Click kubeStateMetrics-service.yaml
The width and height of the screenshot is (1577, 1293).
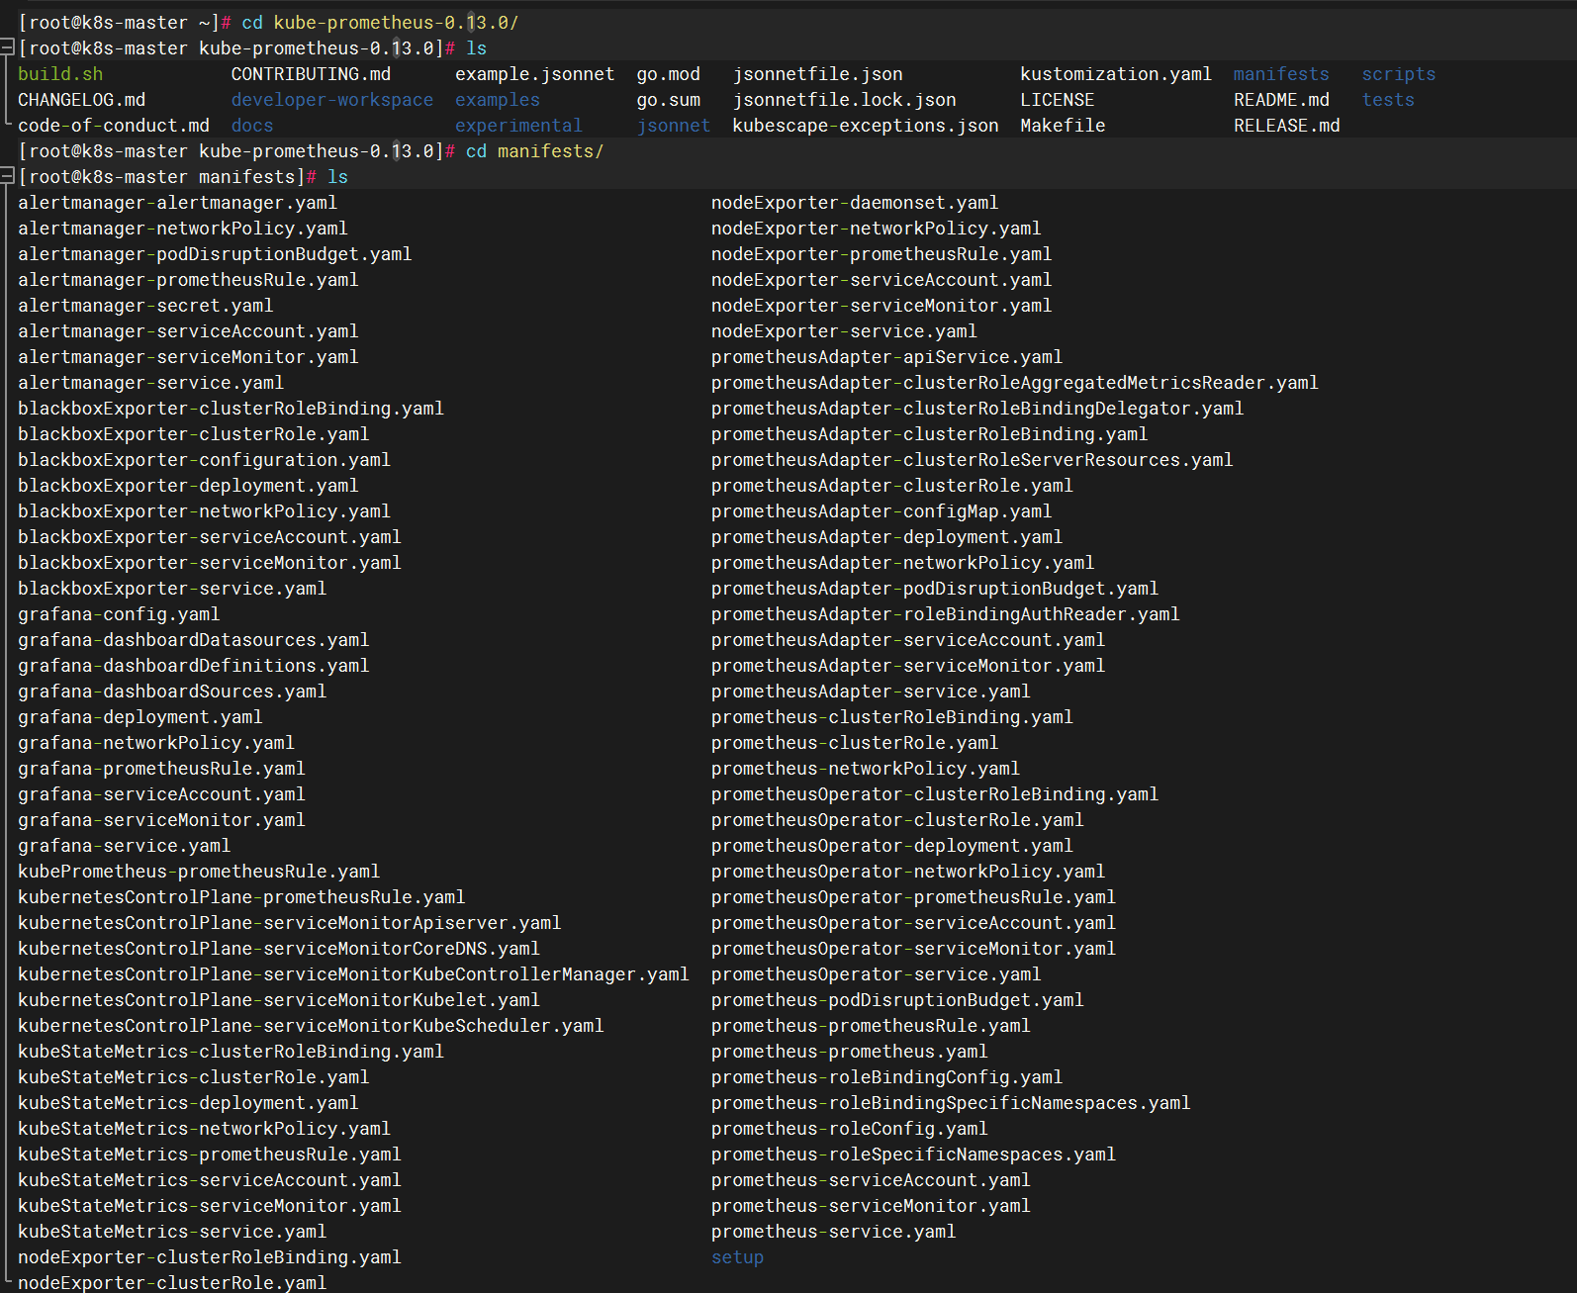coord(172,1232)
